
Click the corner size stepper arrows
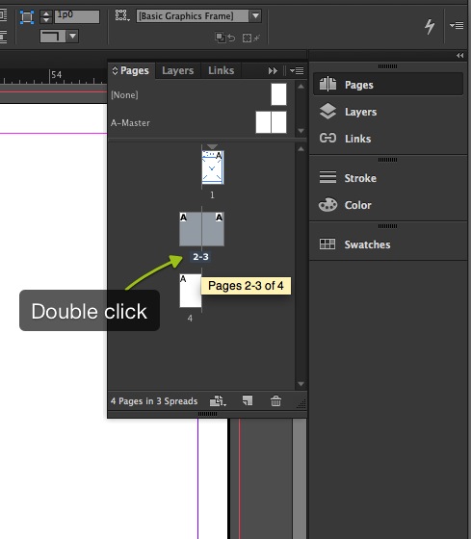[46, 16]
